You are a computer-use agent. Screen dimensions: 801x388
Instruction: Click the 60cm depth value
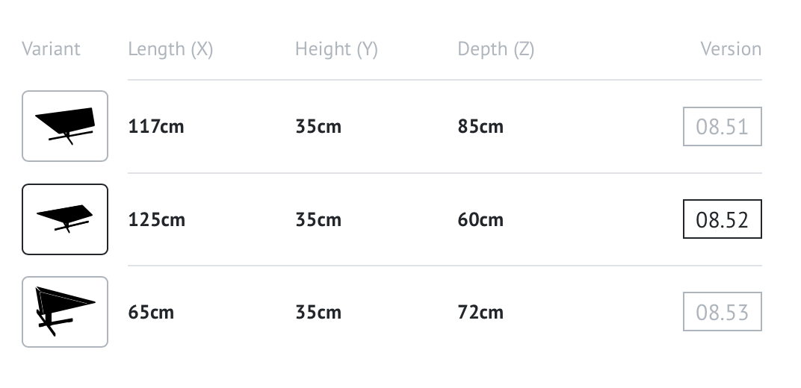coord(480,220)
